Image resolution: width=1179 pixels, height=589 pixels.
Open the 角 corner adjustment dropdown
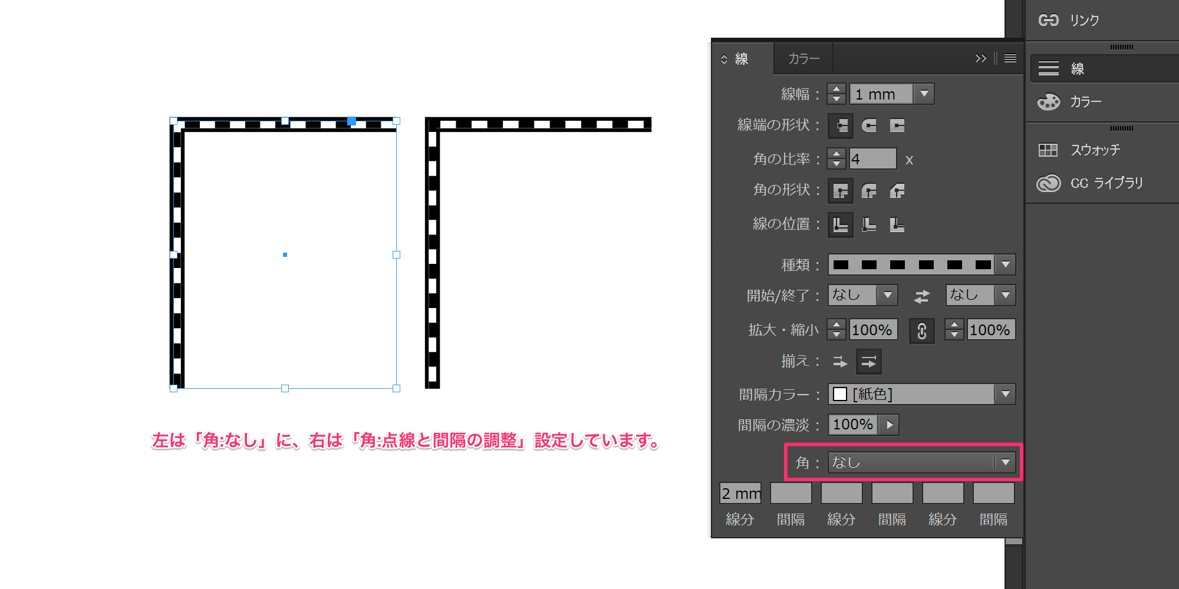pos(922,462)
